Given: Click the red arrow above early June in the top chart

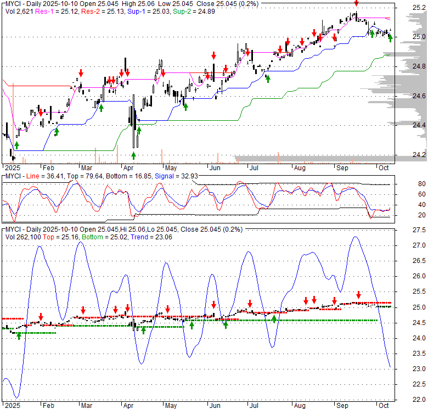Looking at the screenshot, I should [x=213, y=55].
